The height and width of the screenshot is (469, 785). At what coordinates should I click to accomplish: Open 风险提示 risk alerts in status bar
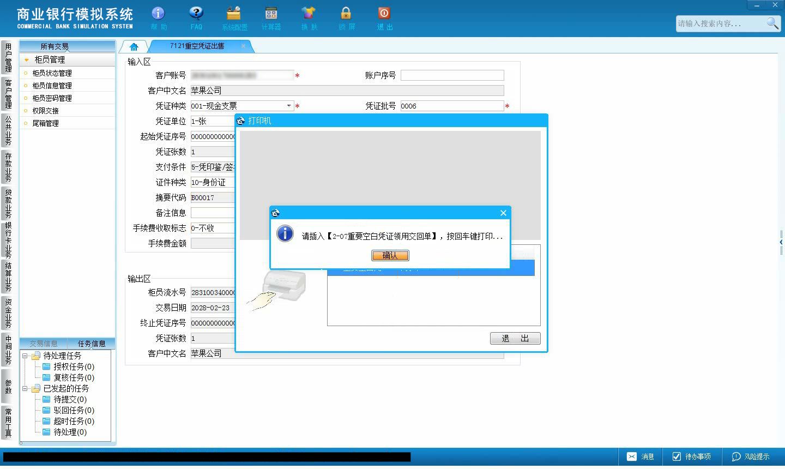pos(751,456)
